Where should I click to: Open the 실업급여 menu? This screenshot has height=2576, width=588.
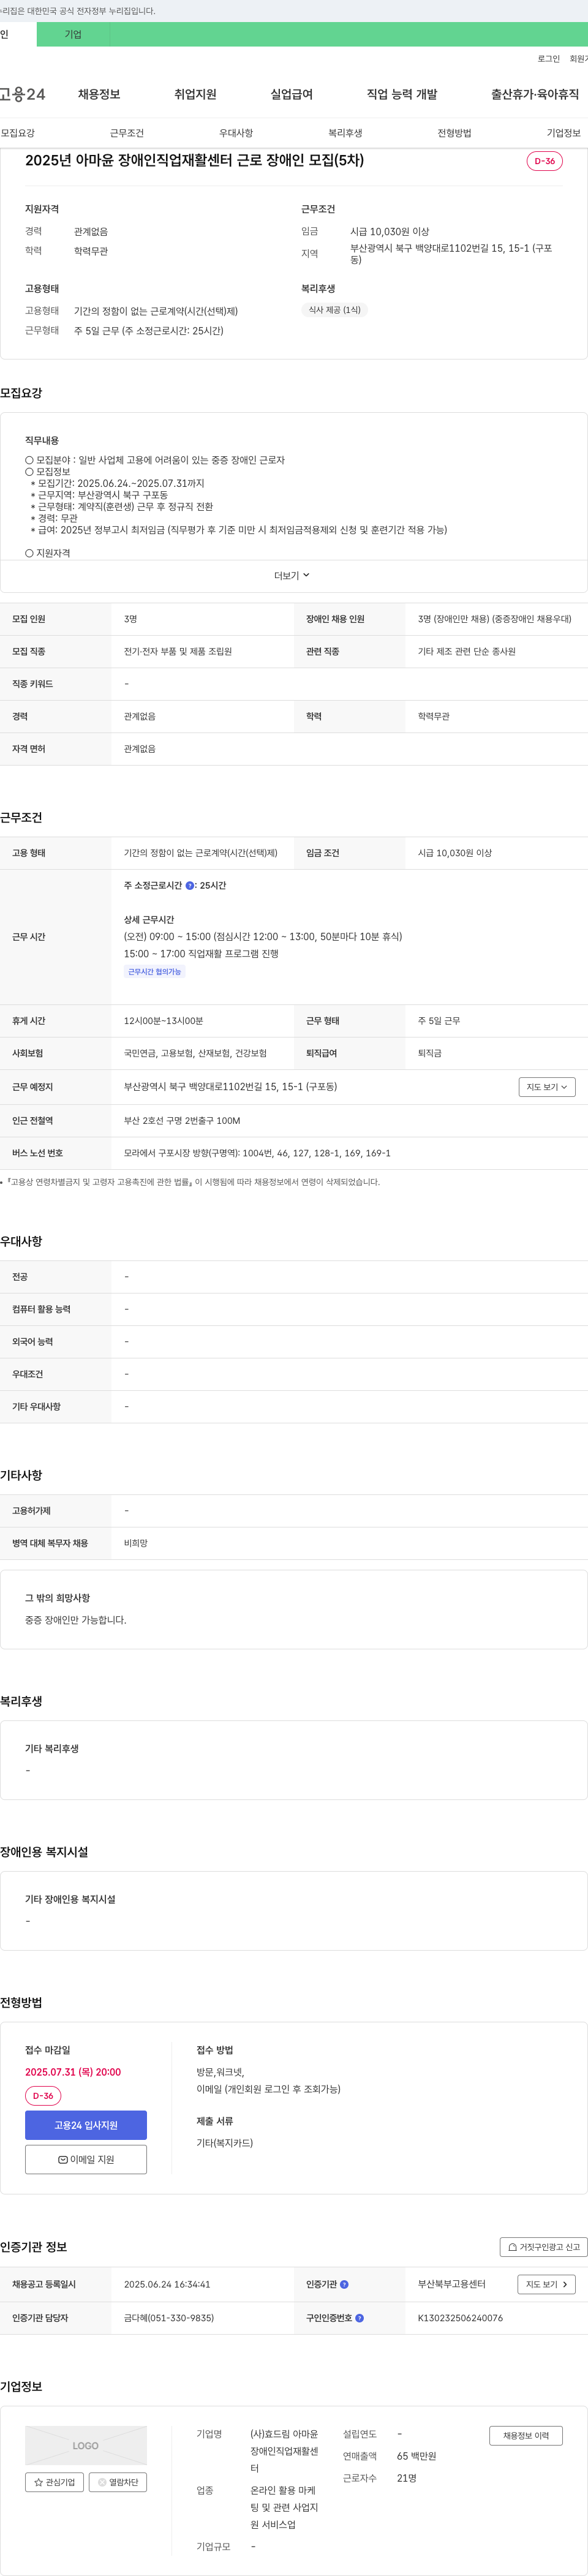click(291, 94)
